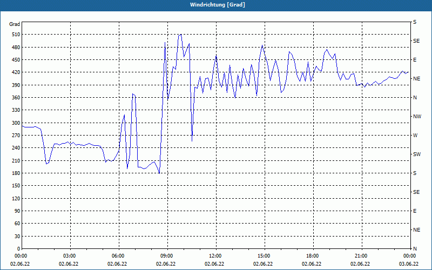This screenshot has height=270, width=432.
Task: Select the "N" compass label opposite 0
Action: click(x=415, y=249)
